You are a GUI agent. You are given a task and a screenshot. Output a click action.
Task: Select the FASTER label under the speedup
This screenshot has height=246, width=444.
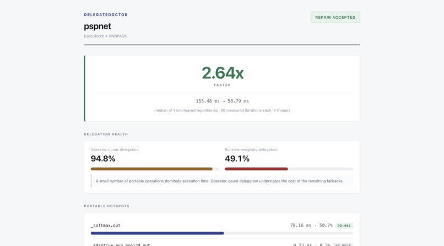click(x=223, y=85)
